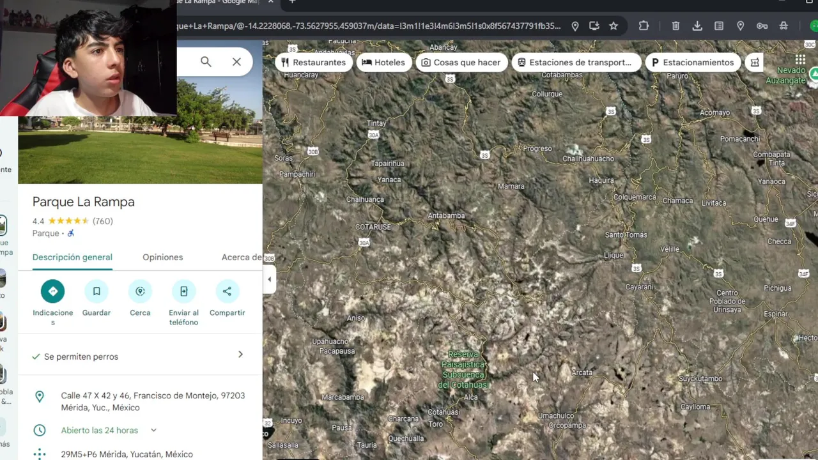818x460 pixels.
Task: Click the park address Calle 47 X 42
Action: coord(153,402)
